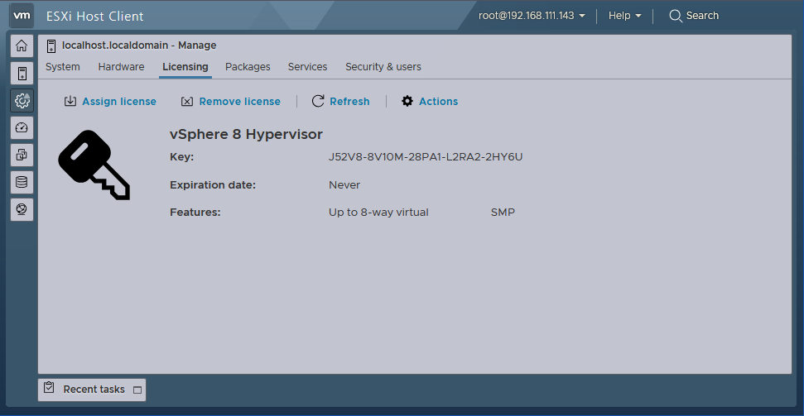Click the Search text in header
The width and height of the screenshot is (804, 416).
click(x=702, y=16)
